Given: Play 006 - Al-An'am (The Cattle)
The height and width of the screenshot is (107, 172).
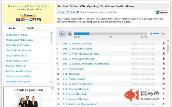Looking at the screenshot, I should 77,49.
